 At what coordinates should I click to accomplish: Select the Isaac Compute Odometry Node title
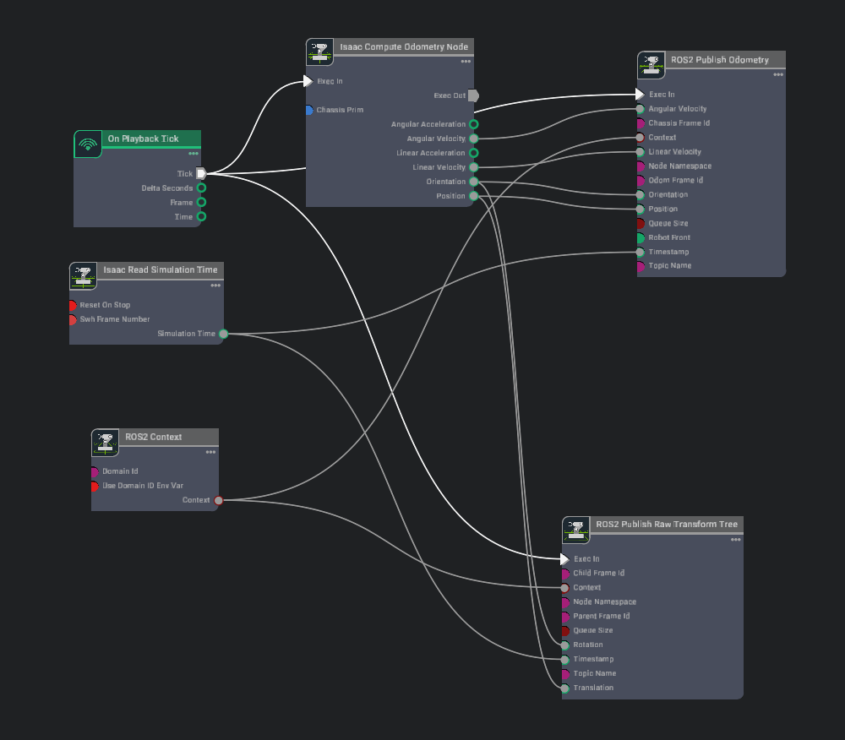click(x=404, y=46)
